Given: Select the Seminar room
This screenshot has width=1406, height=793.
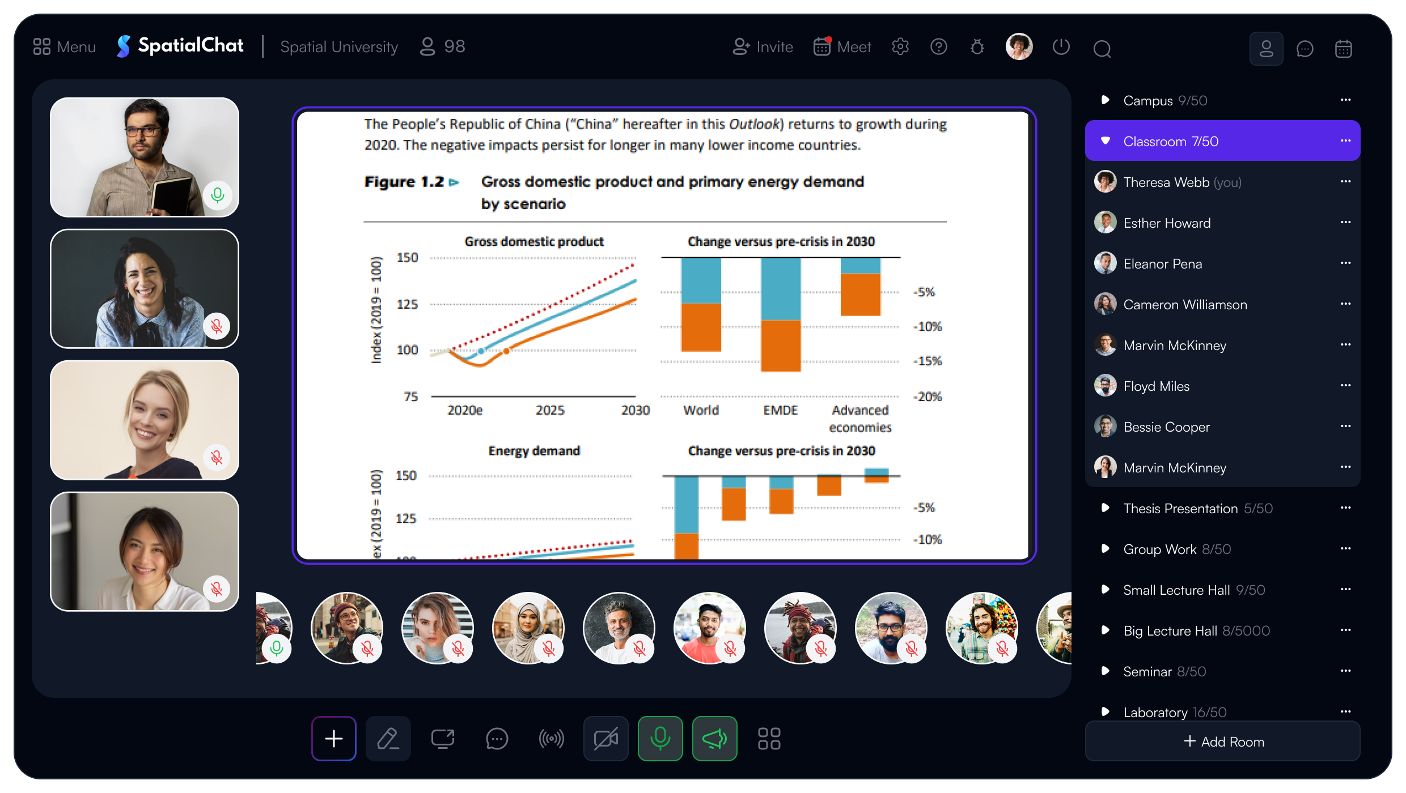Looking at the screenshot, I should click(1222, 671).
